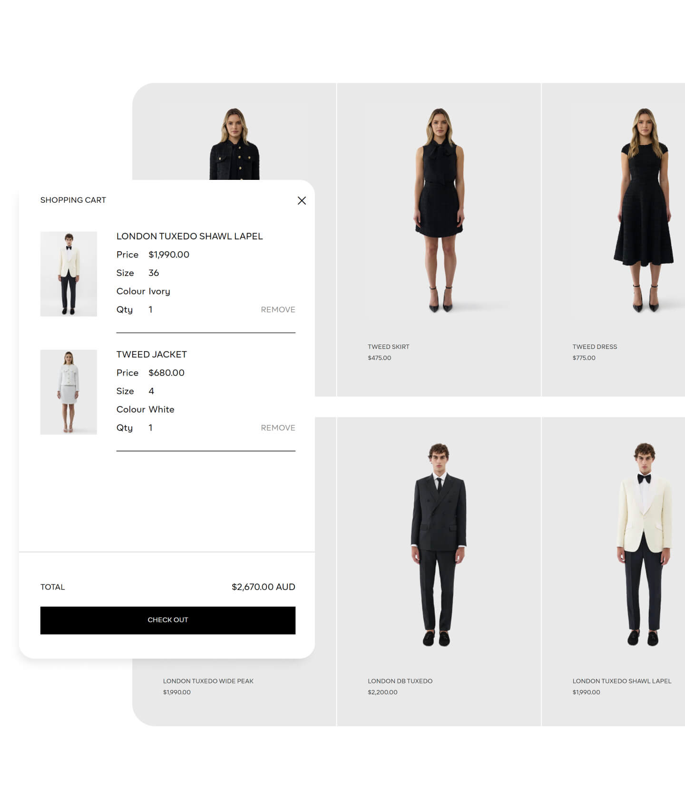Select the cart item title London Tuxedo Shawl Lapel
This screenshot has height=809, width=685.
189,236
